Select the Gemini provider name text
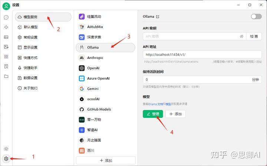Screen dimensions: 267x166 pyautogui.click(x=93, y=89)
